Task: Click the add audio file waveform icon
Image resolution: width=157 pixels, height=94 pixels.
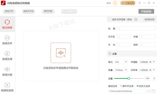Action: click(x=61, y=53)
